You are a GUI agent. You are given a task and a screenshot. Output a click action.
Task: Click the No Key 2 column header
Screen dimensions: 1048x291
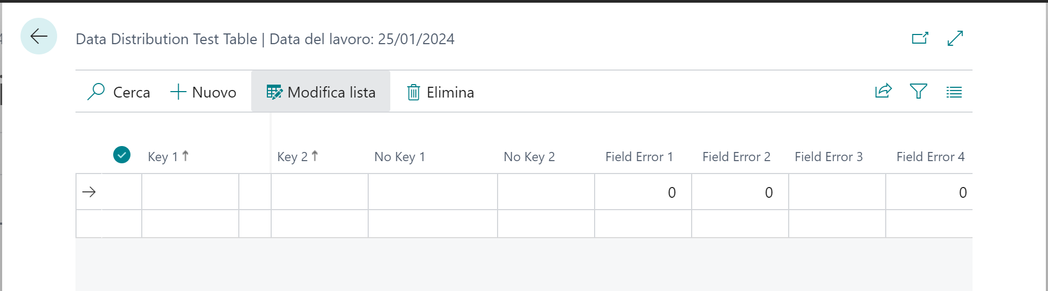pyautogui.click(x=529, y=157)
